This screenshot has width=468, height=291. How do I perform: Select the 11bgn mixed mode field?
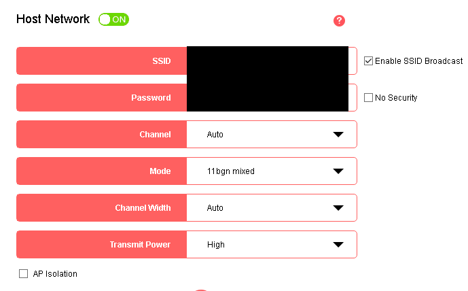point(272,171)
